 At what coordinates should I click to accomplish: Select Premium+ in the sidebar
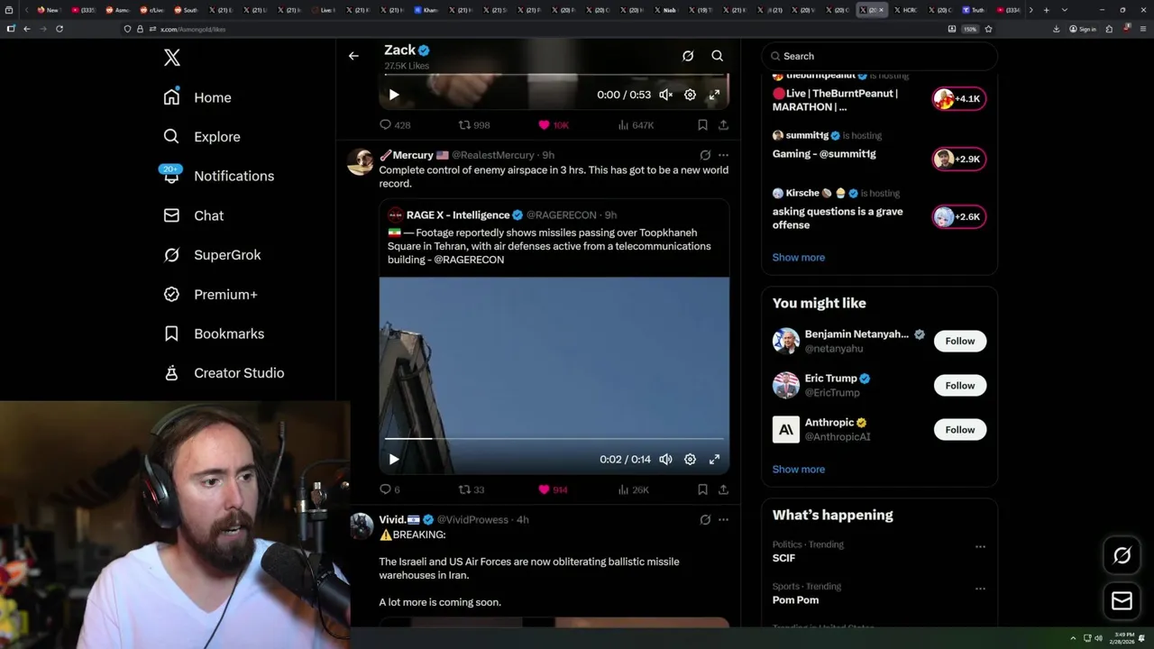211,295
